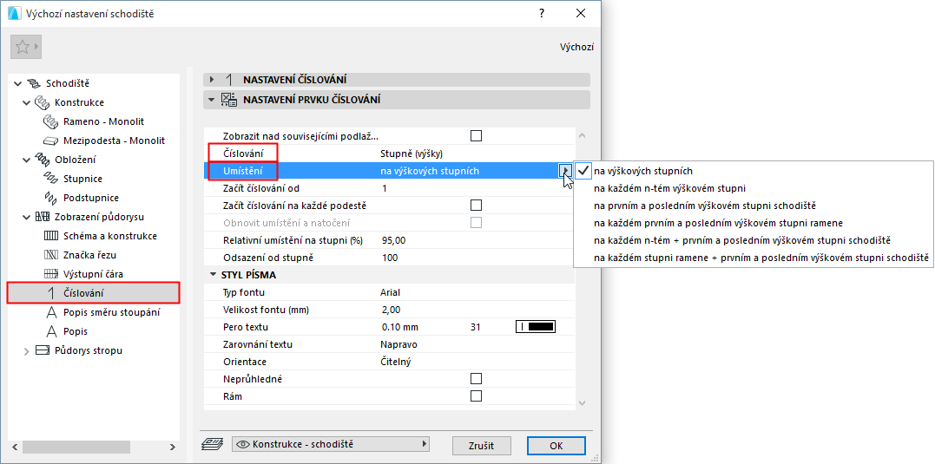The width and height of the screenshot is (935, 464).
Task: Click settings list scroll down arrow
Action: point(583,403)
